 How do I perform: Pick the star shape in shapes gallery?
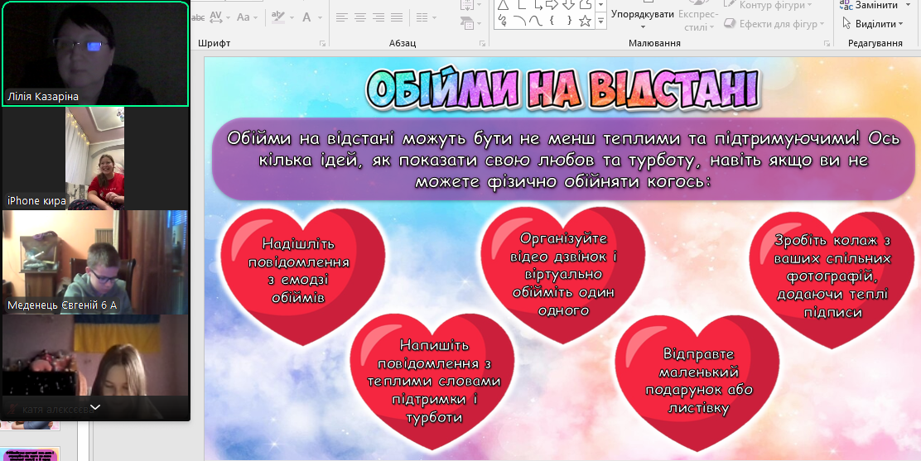coord(585,22)
